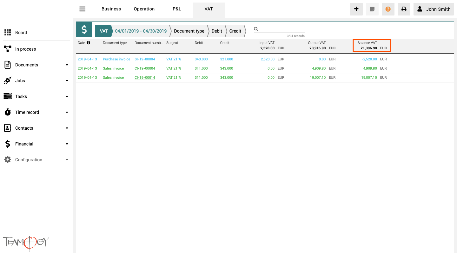Screen dimensions: 457x253
Task: Click the Credit column header
Action: [225, 43]
